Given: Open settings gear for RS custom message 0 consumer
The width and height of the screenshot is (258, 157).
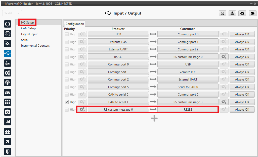Looking at the screenshot, I should tap(224, 57).
